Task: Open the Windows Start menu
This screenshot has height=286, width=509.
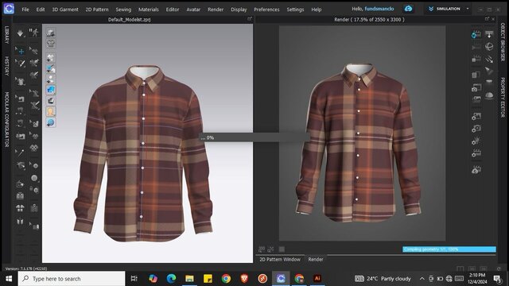Action: click(x=9, y=279)
